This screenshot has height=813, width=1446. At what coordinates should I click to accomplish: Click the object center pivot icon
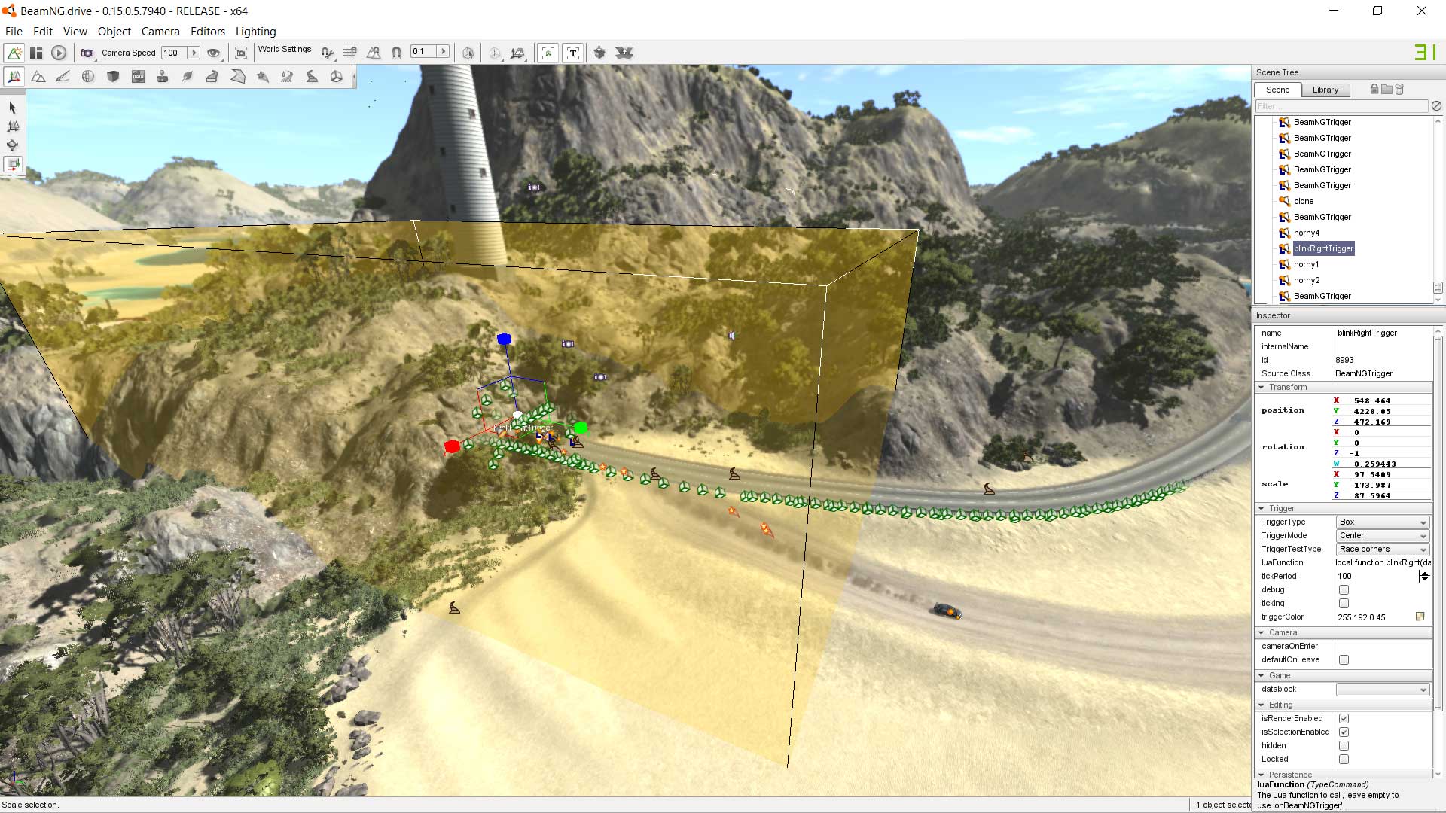coord(495,53)
